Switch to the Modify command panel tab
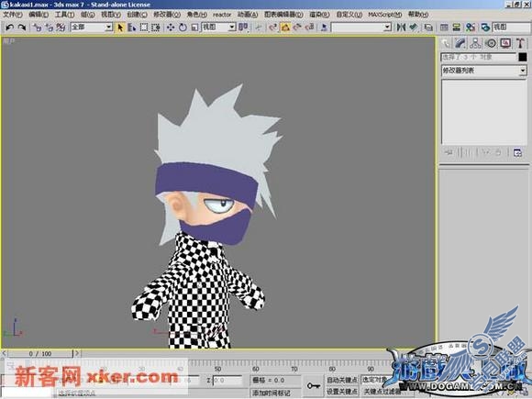This screenshot has height=399, width=532. 460,43
